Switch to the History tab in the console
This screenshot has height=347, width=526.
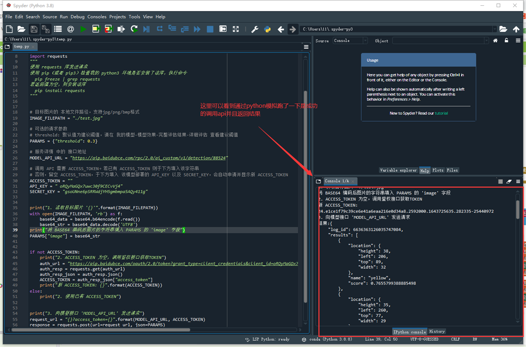[x=437, y=331]
